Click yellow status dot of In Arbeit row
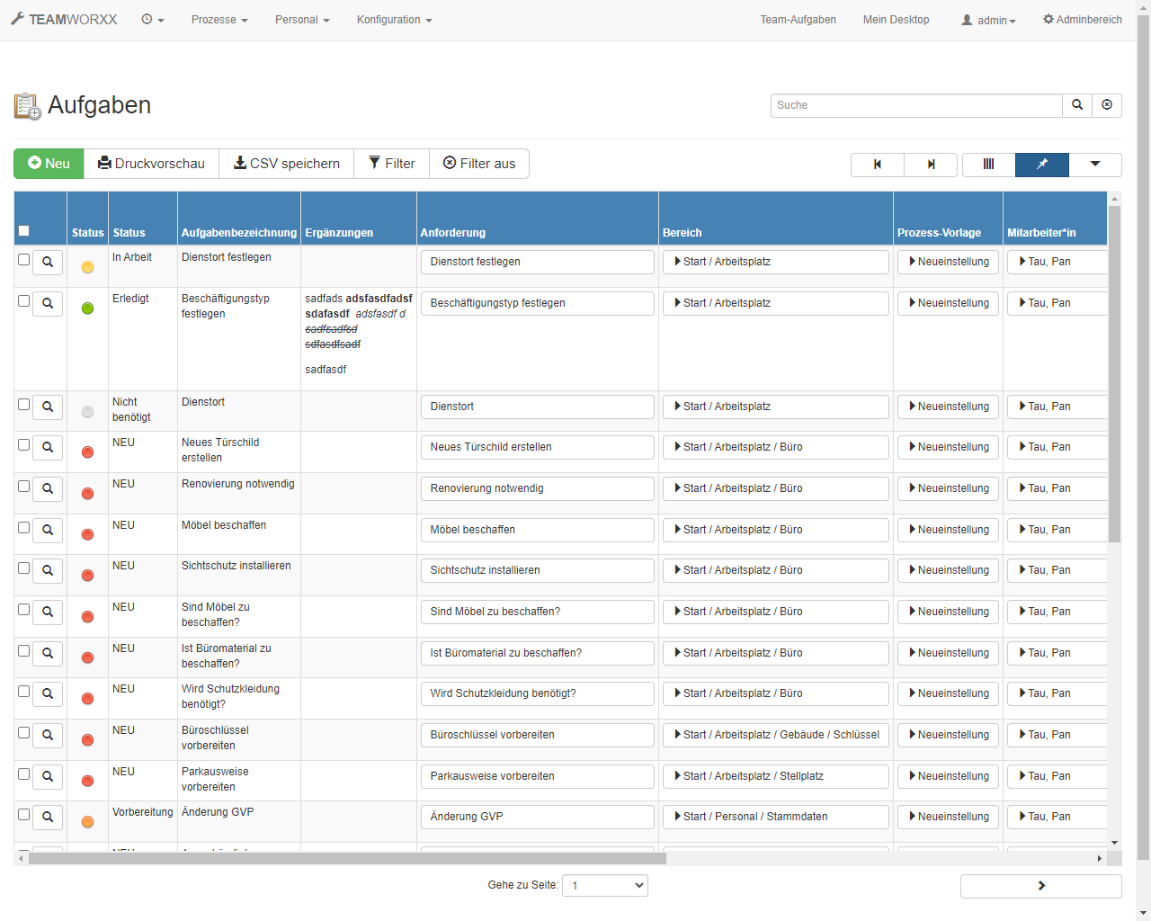1151x921 pixels. tap(87, 267)
